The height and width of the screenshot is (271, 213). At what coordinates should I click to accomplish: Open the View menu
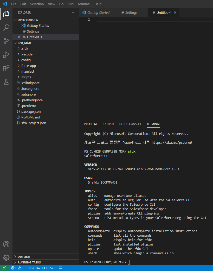click(51, 4)
